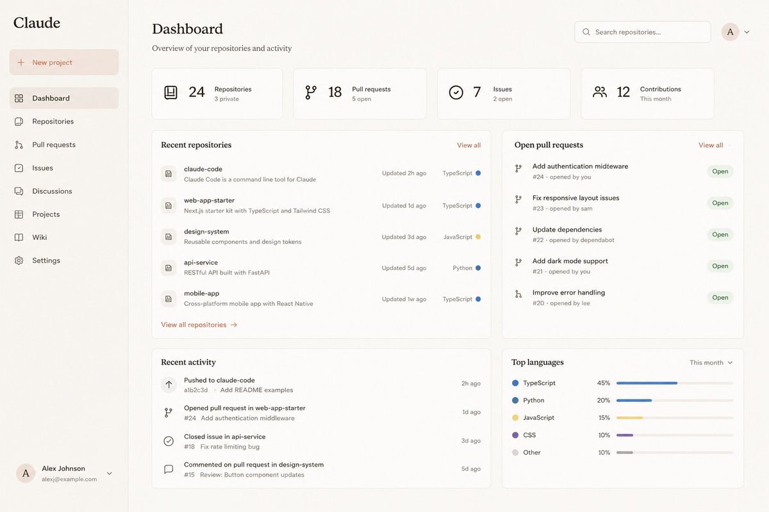Screen dimensions: 769x512
Task: Open the top-right account menu chevron
Action: 747,32
